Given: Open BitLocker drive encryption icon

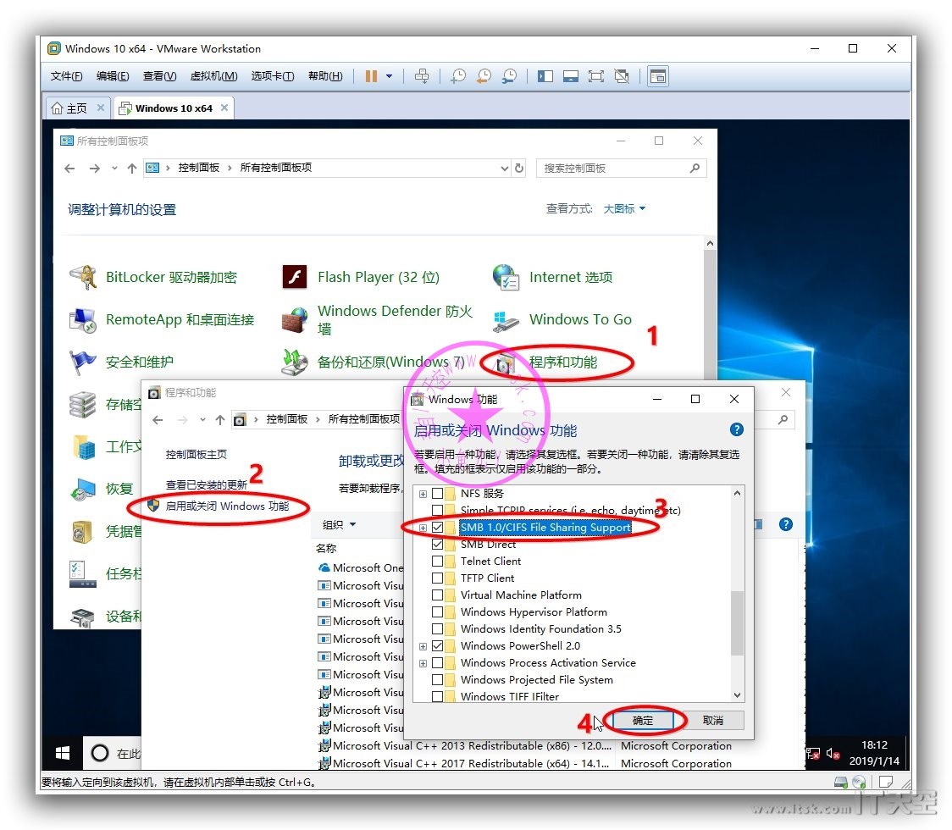Looking at the screenshot, I should click(83, 277).
